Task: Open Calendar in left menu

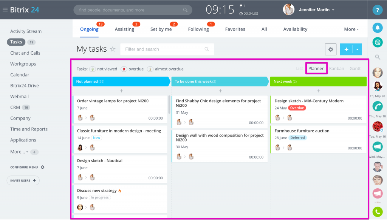Action: tap(20, 75)
